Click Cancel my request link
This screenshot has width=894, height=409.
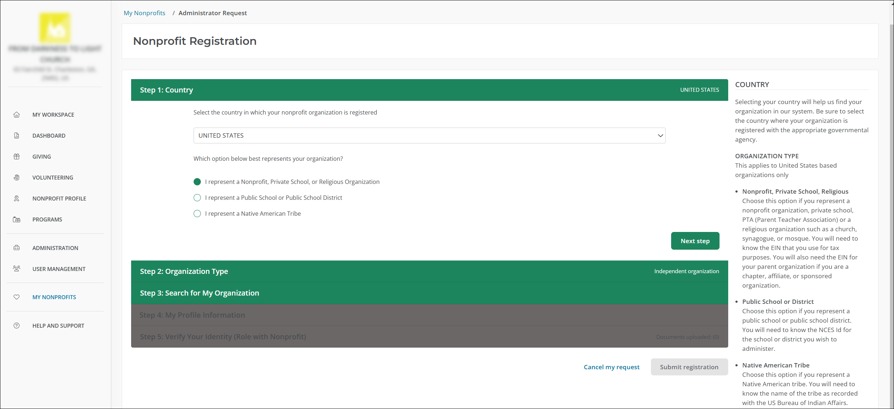pyautogui.click(x=612, y=367)
